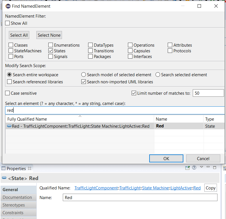
Task: Click the Properties view tab icon
Action: pyautogui.click(x=3, y=169)
